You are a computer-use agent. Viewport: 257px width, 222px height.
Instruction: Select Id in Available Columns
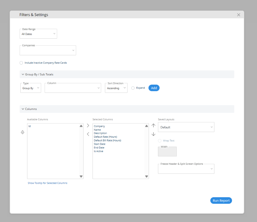point(30,126)
